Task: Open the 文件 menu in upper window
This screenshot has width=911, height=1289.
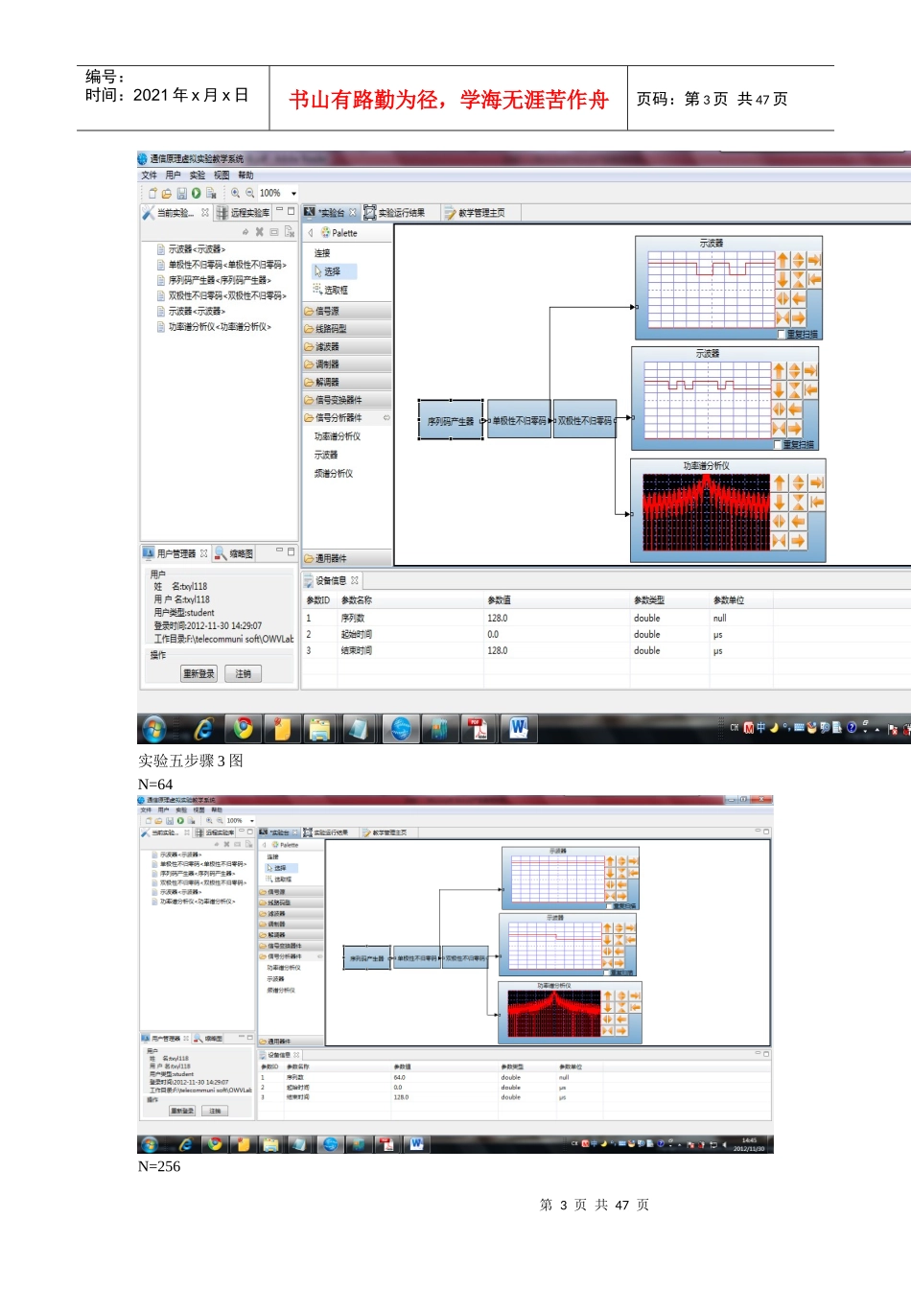Action: (149, 176)
